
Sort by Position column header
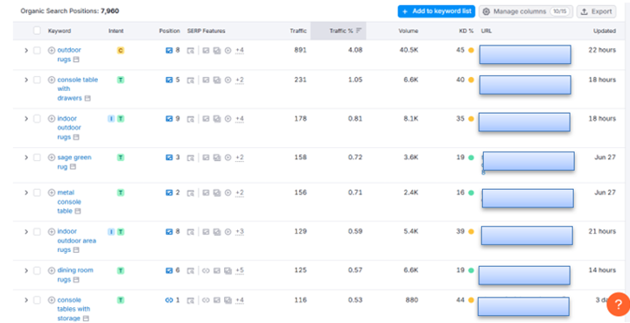170,31
